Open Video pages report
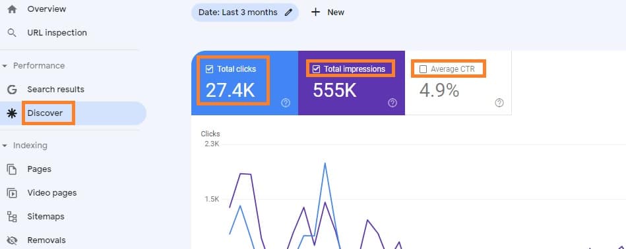Screen dimensions: 626x249 52,193
